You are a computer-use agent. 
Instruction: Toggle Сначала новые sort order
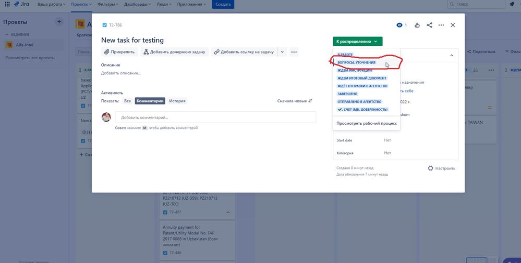click(294, 101)
